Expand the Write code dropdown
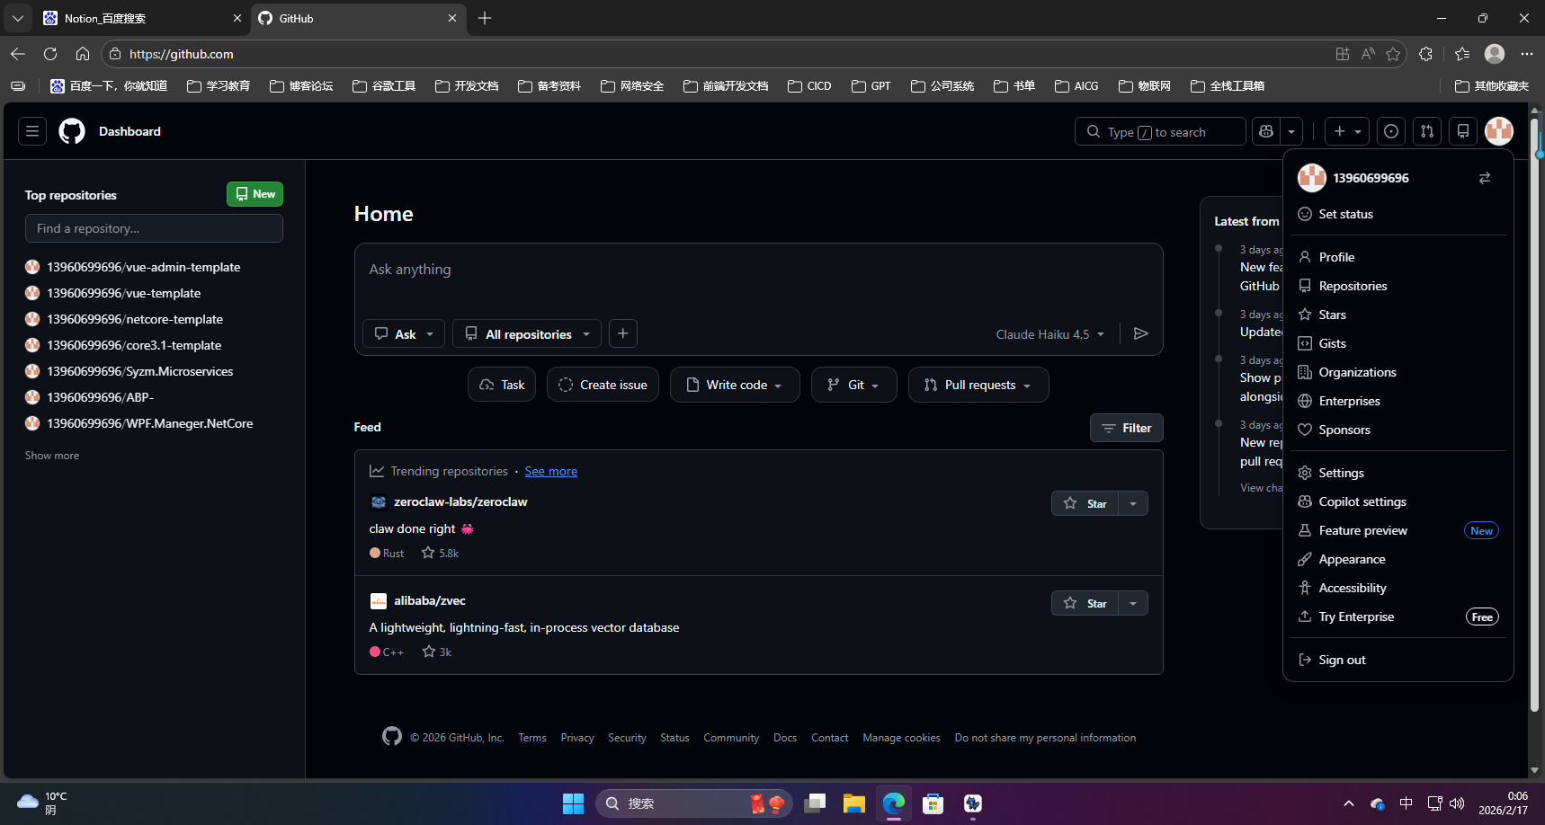This screenshot has width=1545, height=825. (x=735, y=385)
